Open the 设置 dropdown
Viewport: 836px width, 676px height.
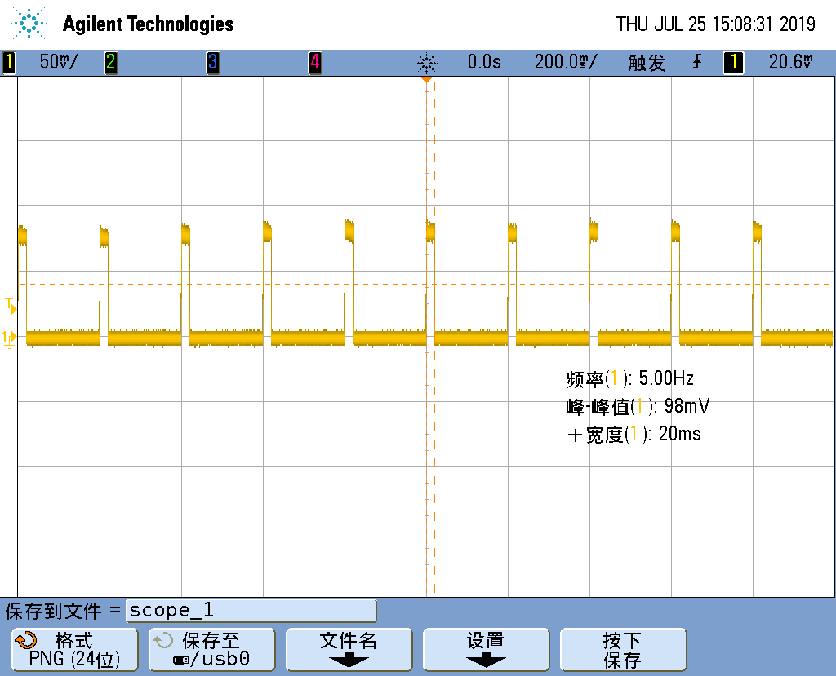click(486, 649)
